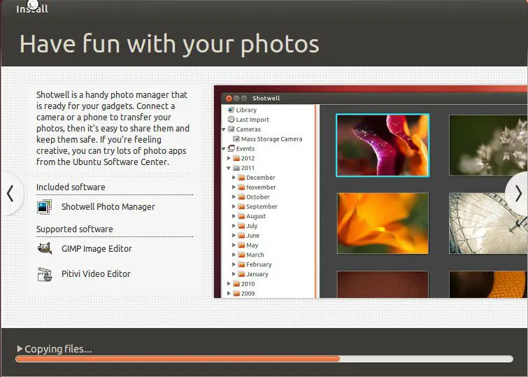The height and width of the screenshot is (377, 528).
Task: Expand the 2012 events folder
Action: pos(228,159)
